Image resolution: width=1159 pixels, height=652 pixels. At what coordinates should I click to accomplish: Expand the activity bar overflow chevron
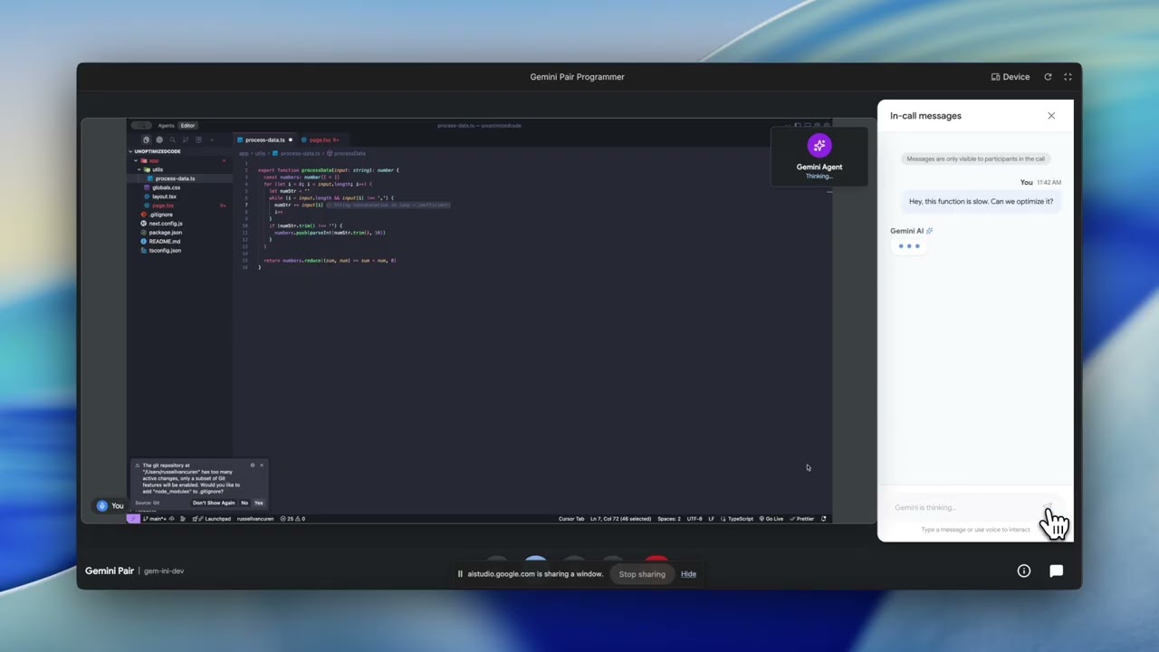(x=212, y=139)
